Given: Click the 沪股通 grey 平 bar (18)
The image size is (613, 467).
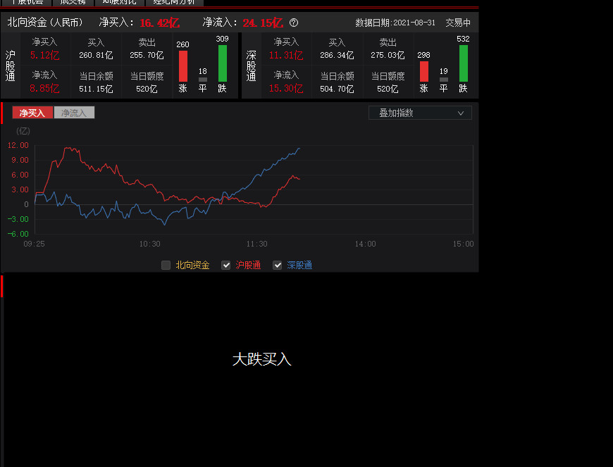Looking at the screenshot, I should 202,80.
